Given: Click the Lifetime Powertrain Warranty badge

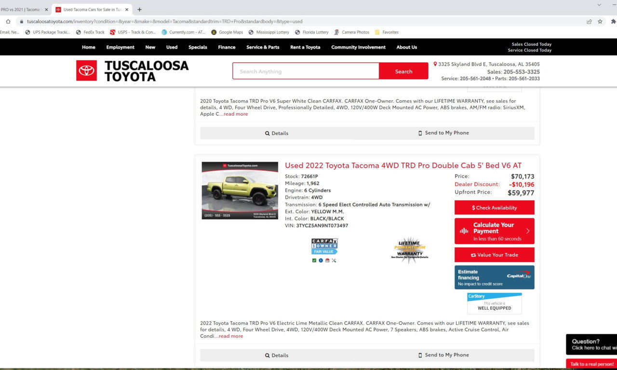Looking at the screenshot, I should click(x=410, y=250).
